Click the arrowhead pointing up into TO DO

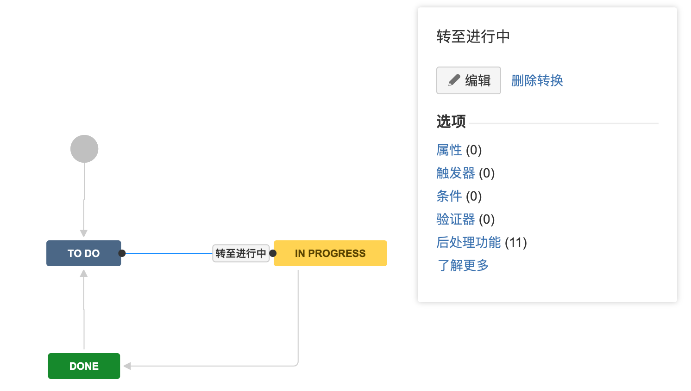click(84, 274)
